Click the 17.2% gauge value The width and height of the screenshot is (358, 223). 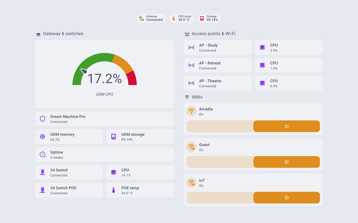pos(104,79)
